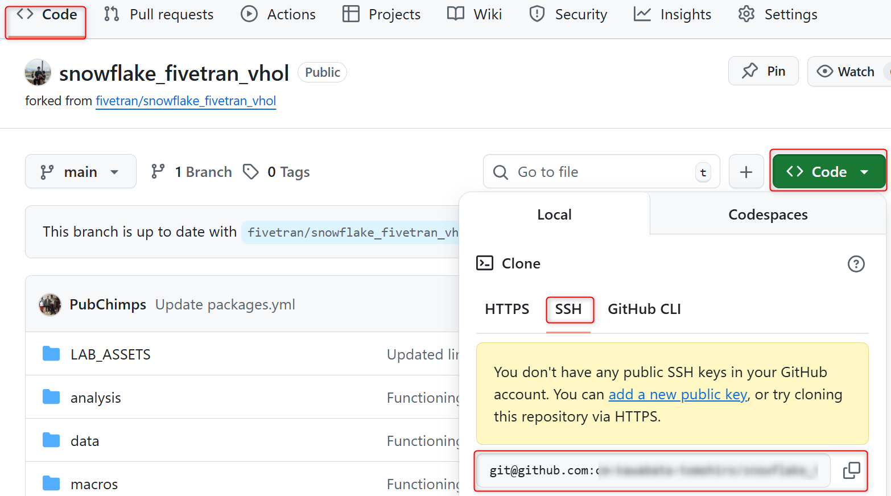This screenshot has width=891, height=496.
Task: Pin this repository
Action: click(x=764, y=71)
